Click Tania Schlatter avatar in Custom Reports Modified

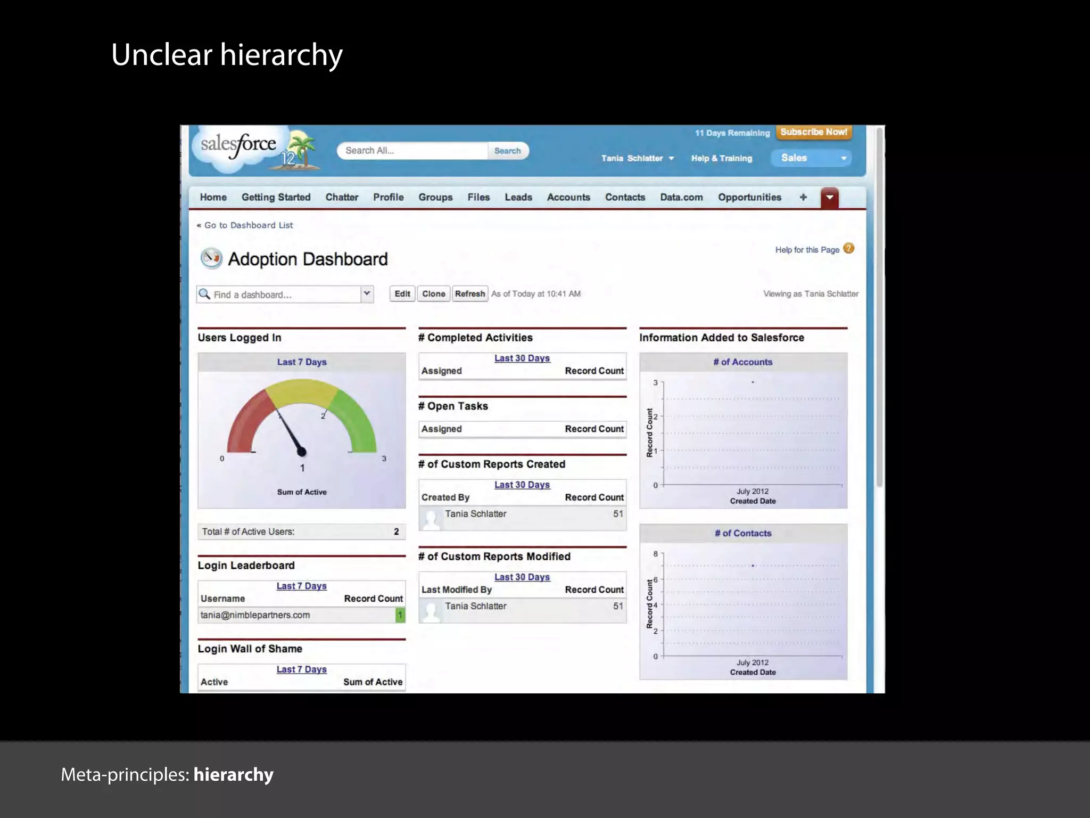(x=432, y=611)
